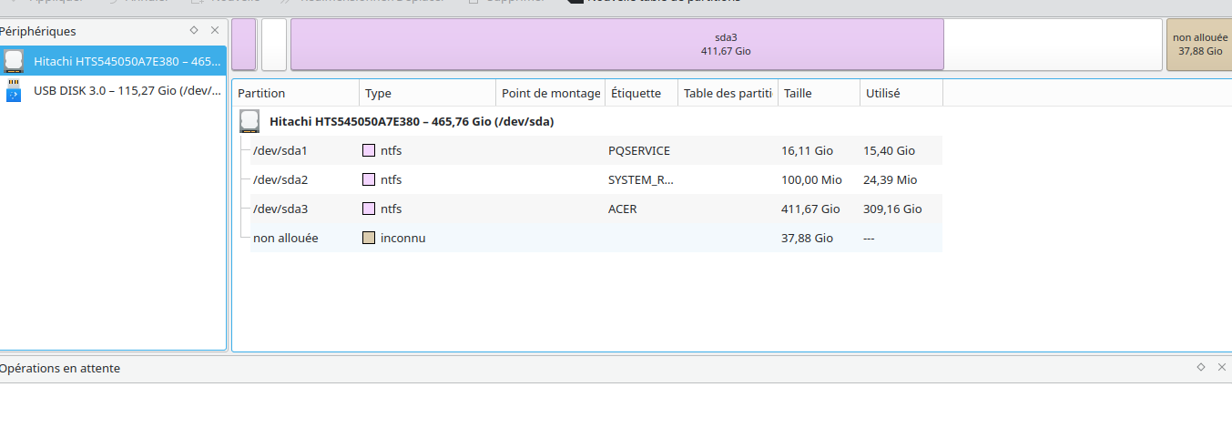Sort by the Table des partitions column header

[728, 93]
